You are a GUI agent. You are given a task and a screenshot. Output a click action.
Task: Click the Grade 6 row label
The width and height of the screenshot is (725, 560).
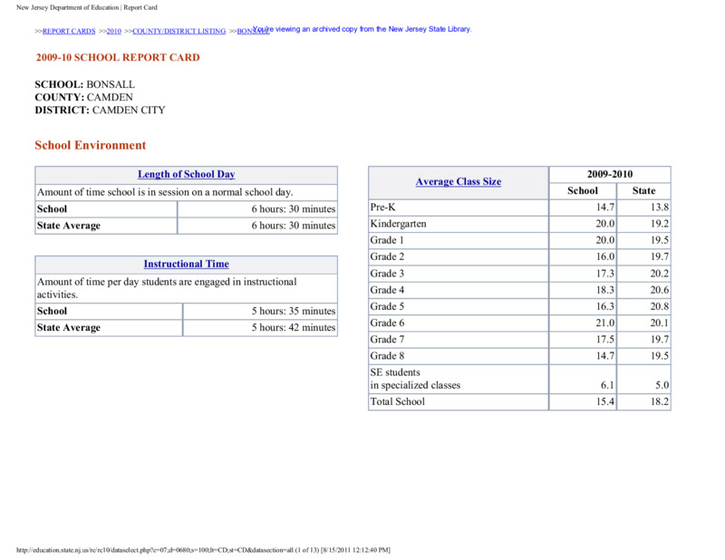click(x=387, y=323)
